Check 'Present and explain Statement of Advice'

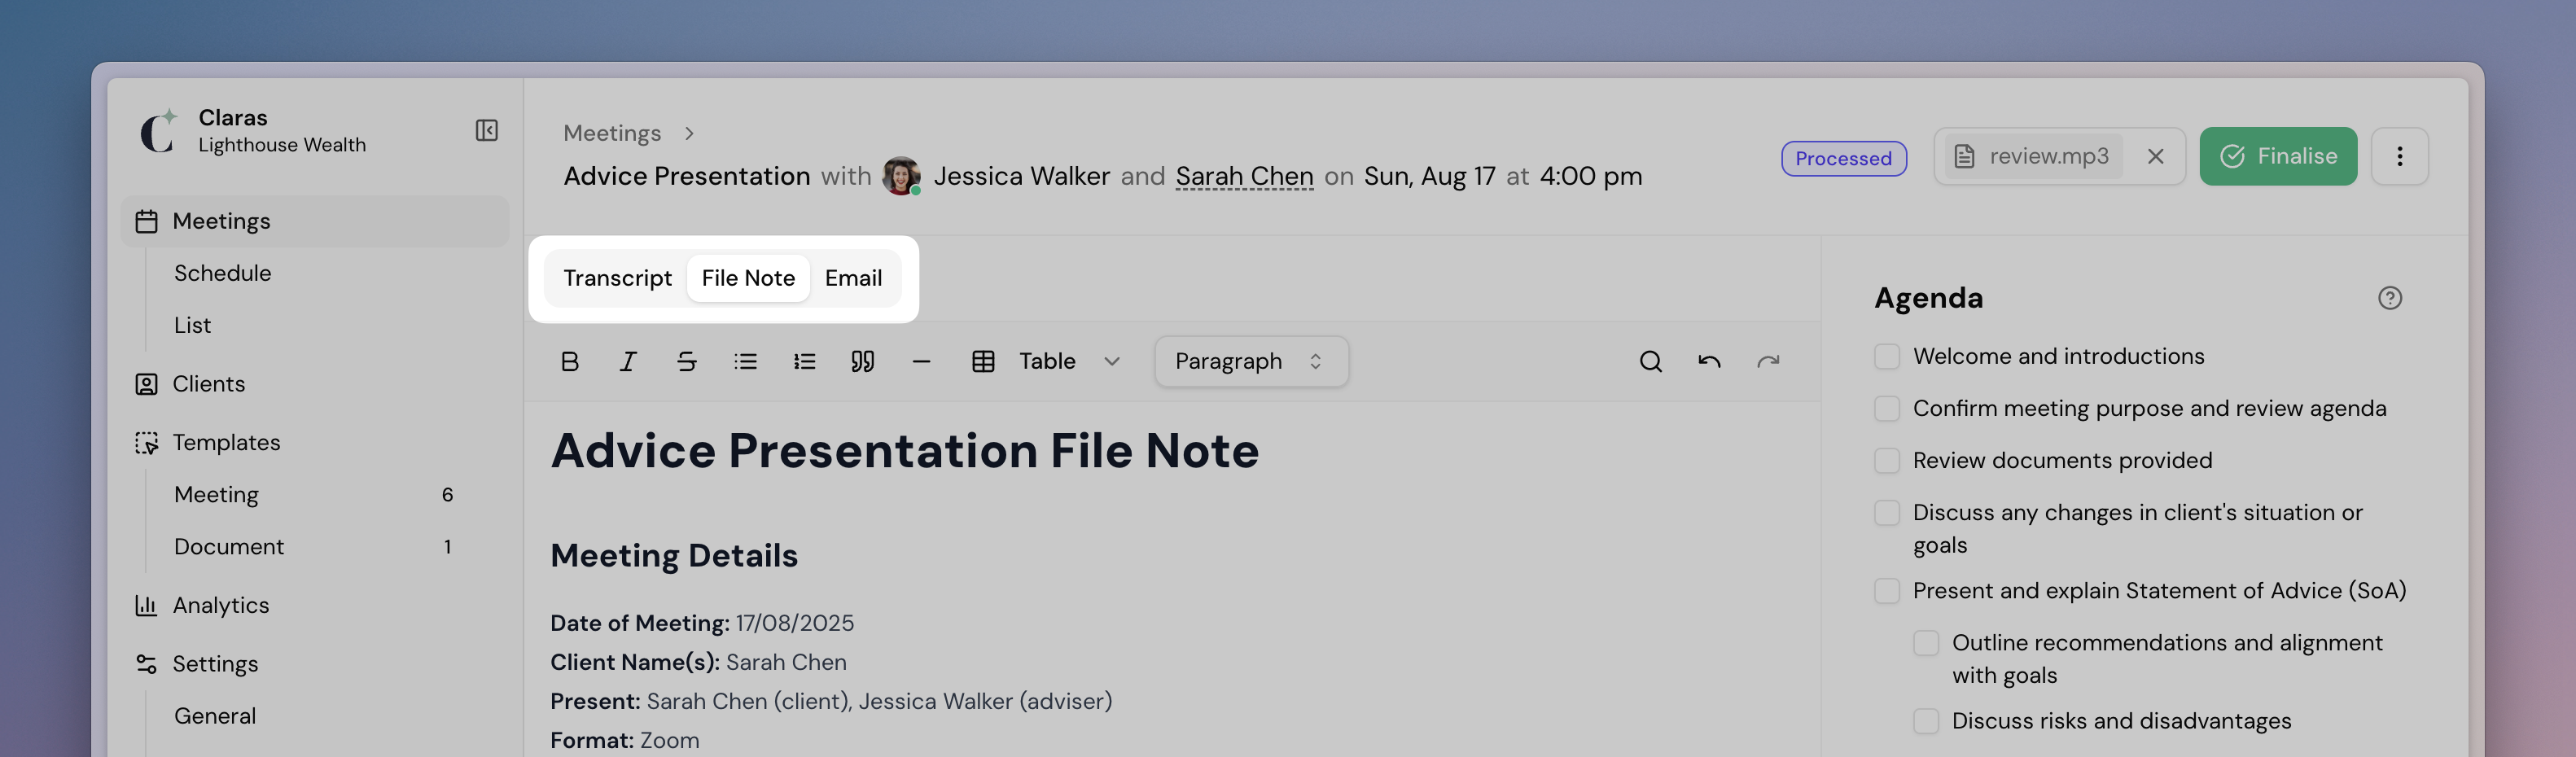pyautogui.click(x=1886, y=590)
